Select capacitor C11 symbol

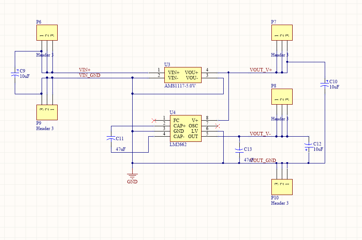111,138
